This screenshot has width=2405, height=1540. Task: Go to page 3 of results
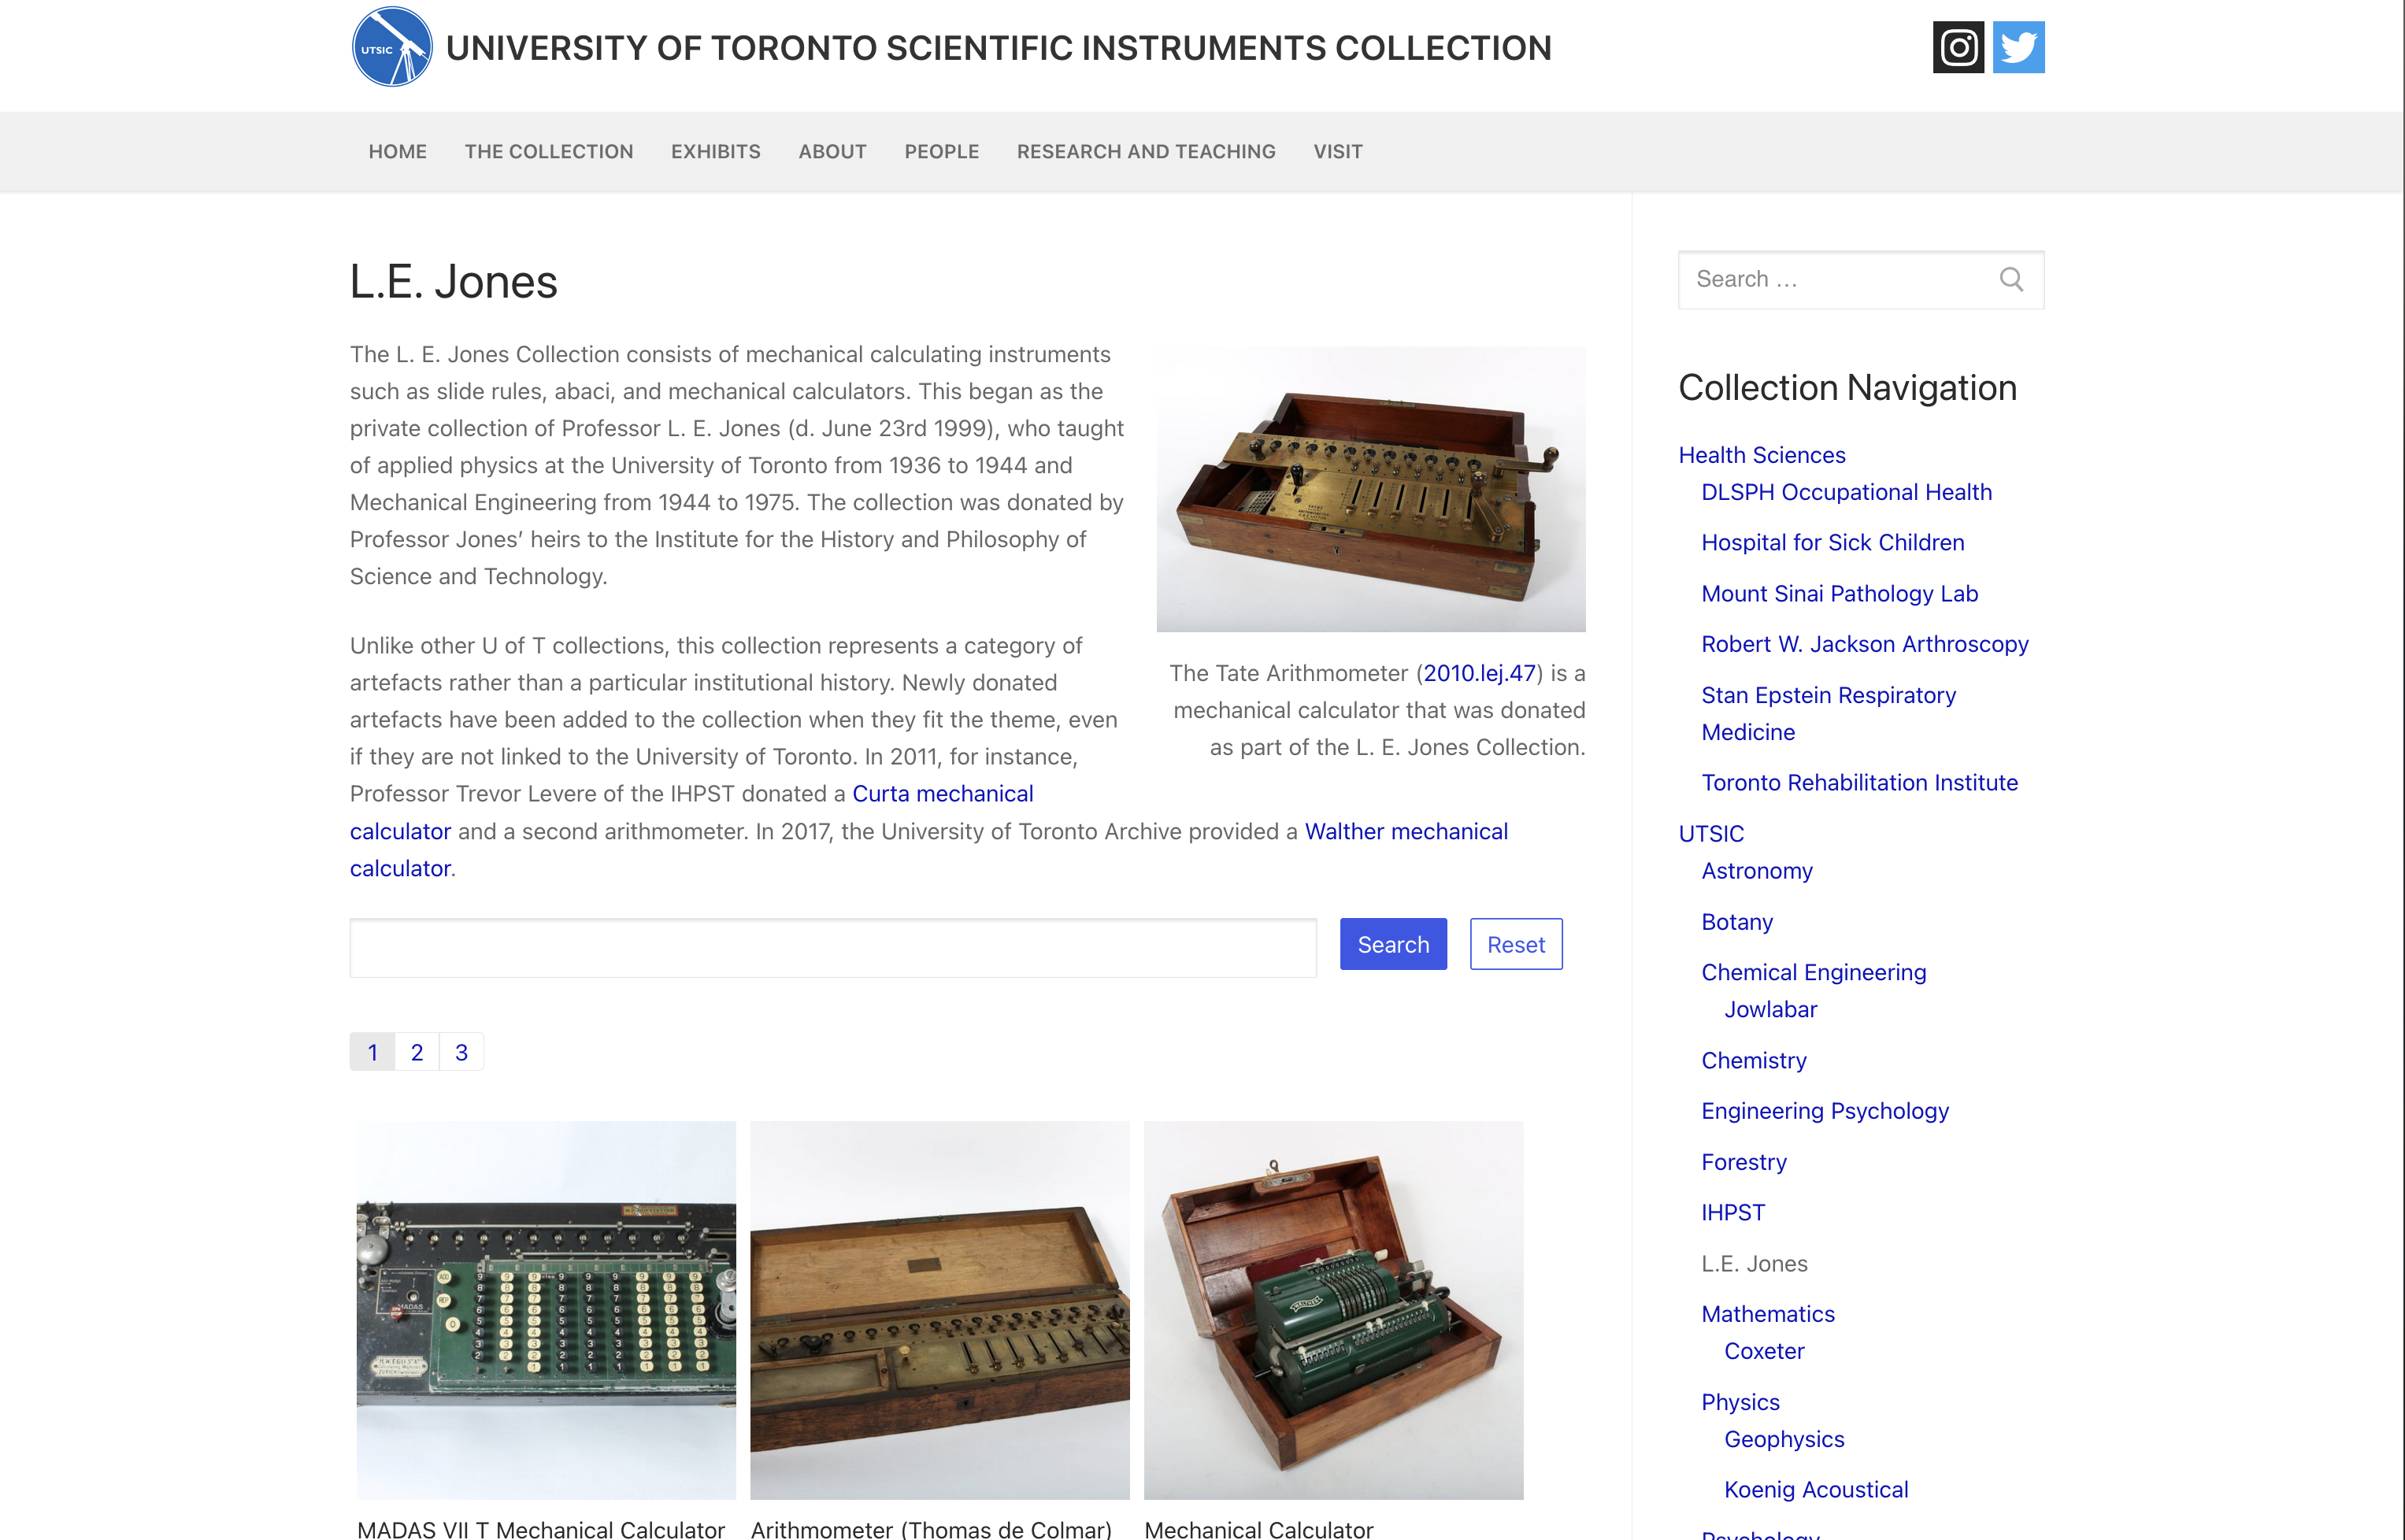[461, 1051]
